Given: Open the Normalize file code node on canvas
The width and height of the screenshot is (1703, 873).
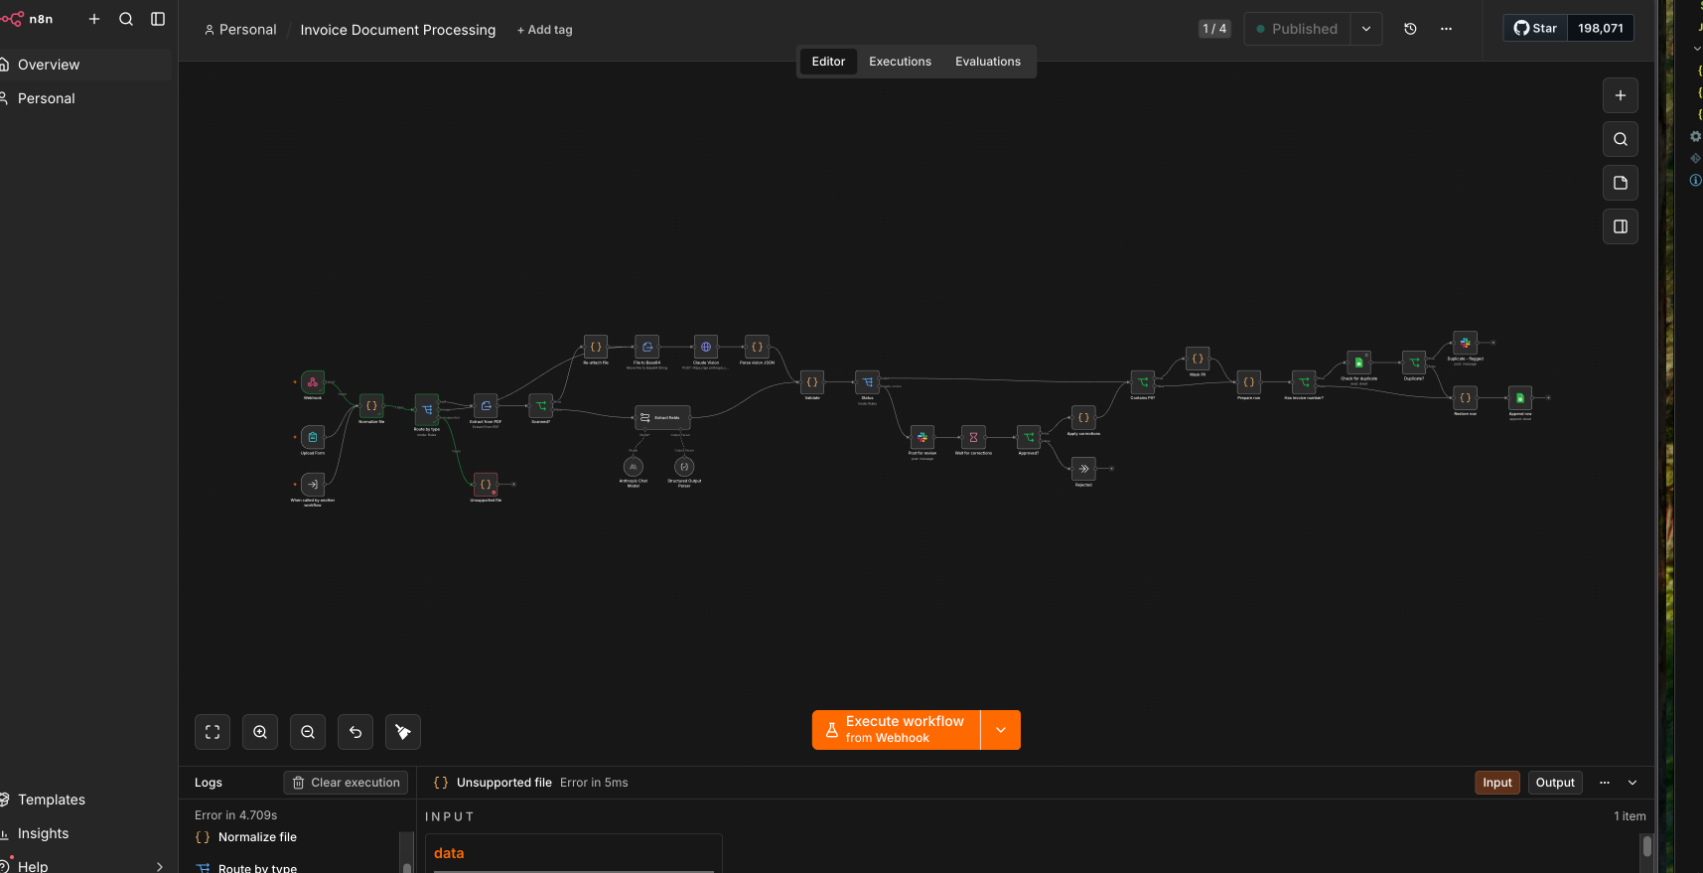Looking at the screenshot, I should pyautogui.click(x=371, y=405).
